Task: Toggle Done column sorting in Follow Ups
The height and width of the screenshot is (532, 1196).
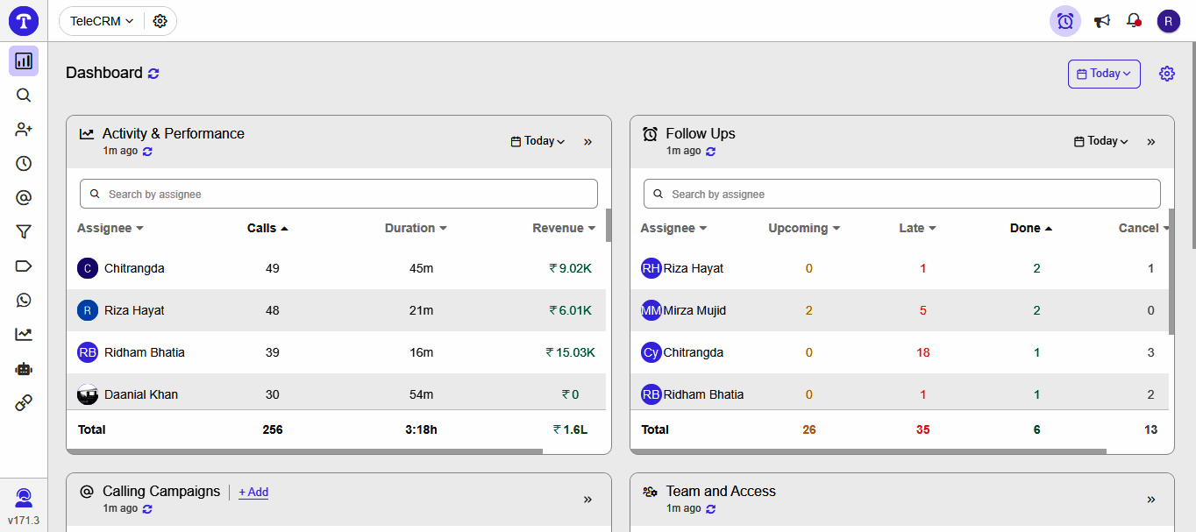Action: [x=1030, y=228]
